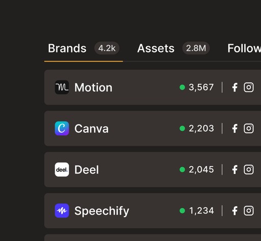This screenshot has width=261, height=241.
Task: Click the Motion brand logo icon
Action: pos(62,87)
